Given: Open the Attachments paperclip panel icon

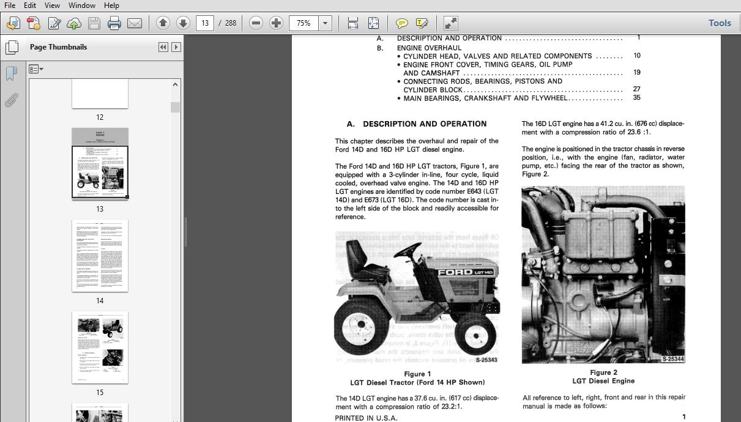Looking at the screenshot, I should pyautogui.click(x=11, y=100).
